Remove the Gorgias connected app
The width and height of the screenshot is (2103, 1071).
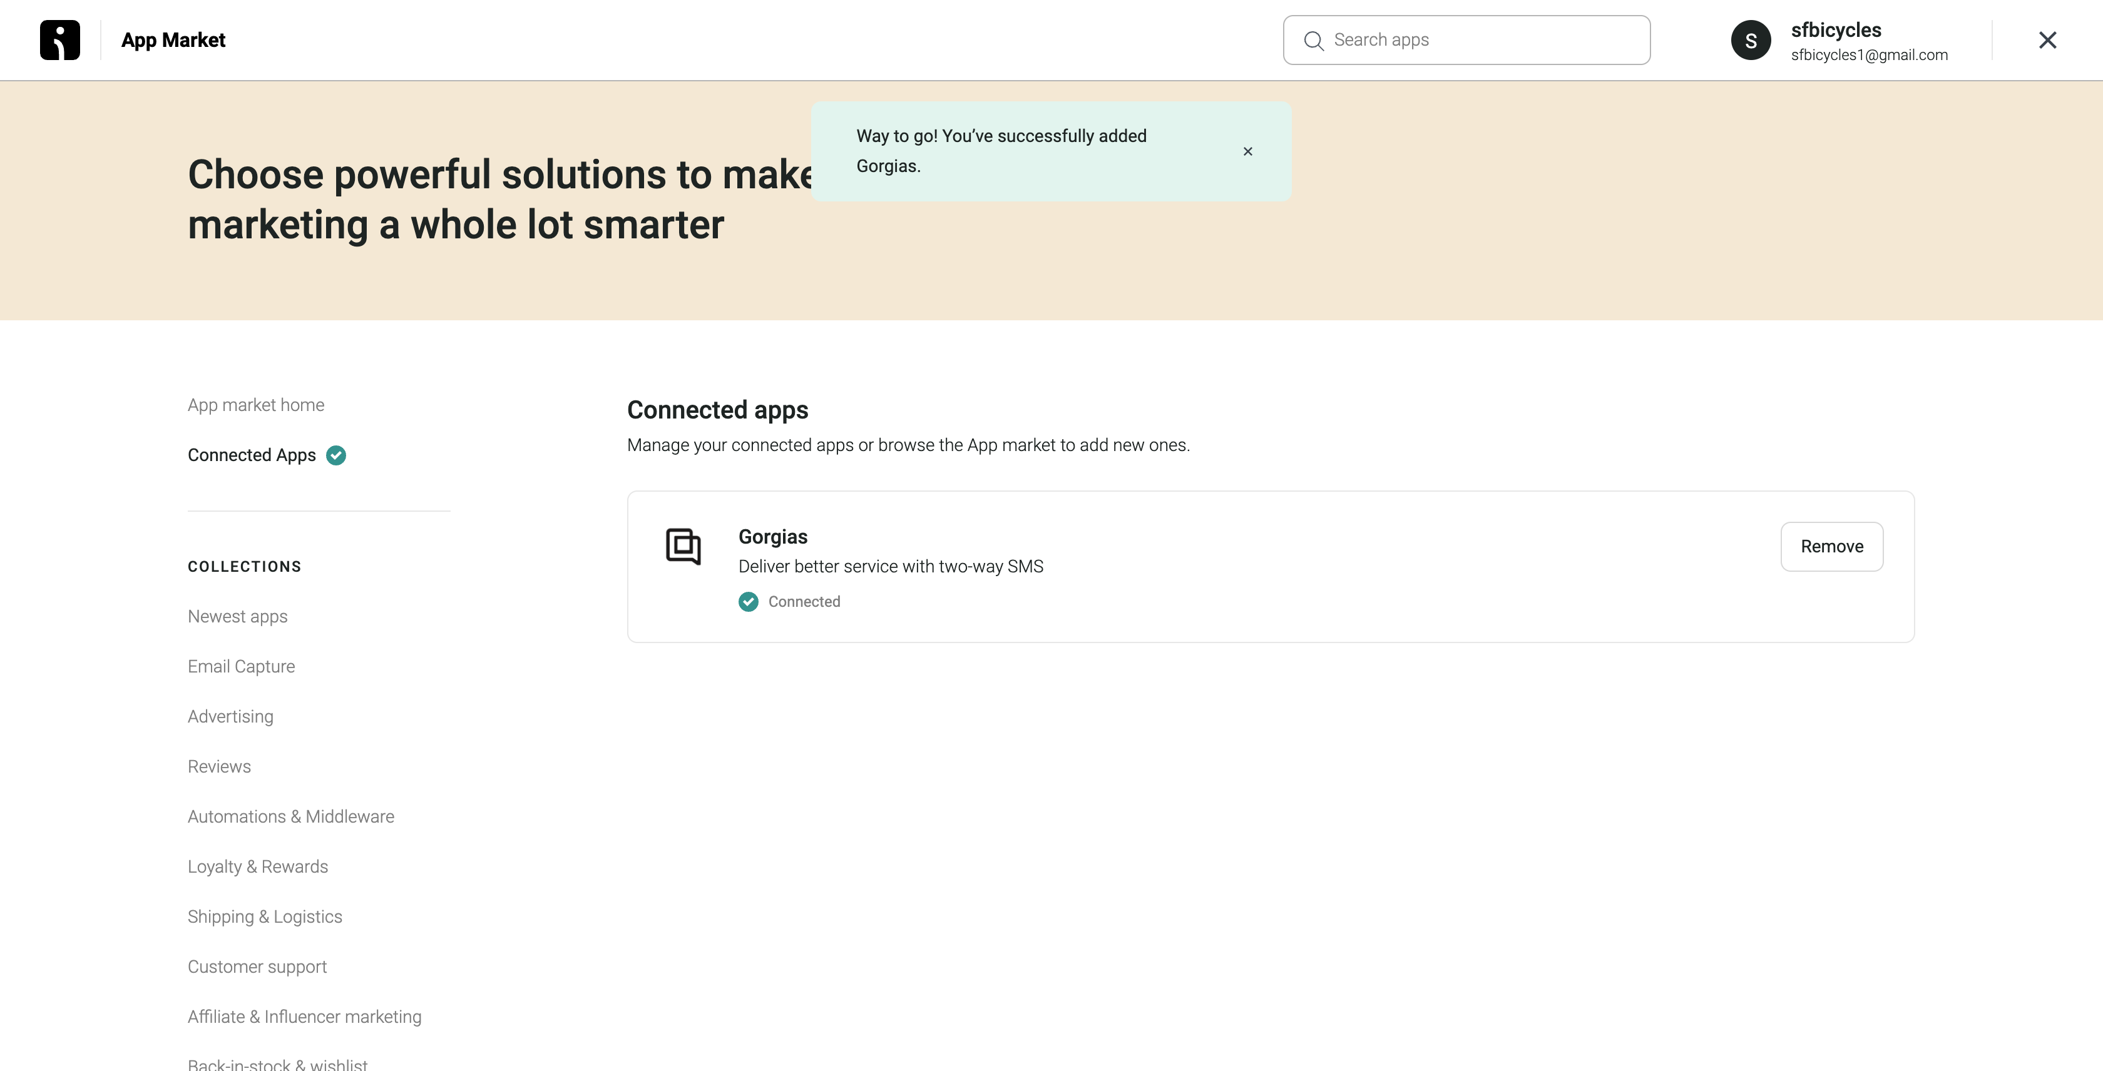pos(1831,547)
